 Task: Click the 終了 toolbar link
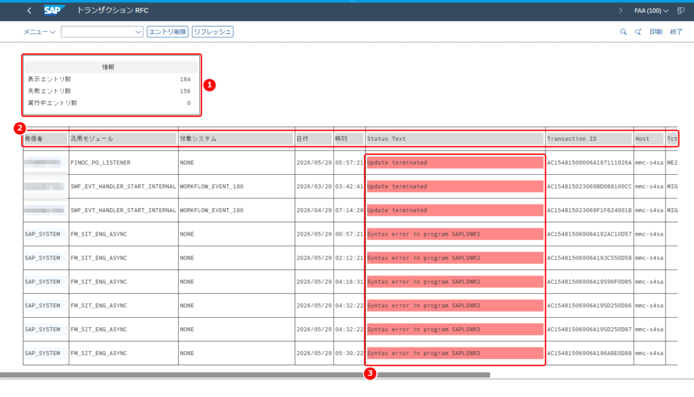pyautogui.click(x=676, y=32)
